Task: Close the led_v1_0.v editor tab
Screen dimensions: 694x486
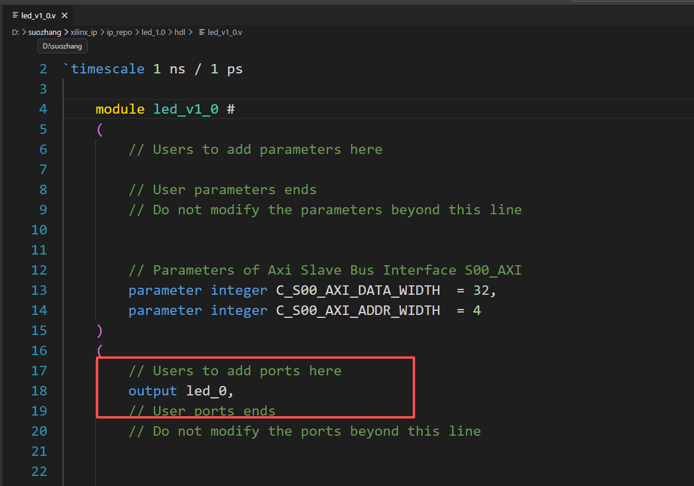Action: pos(65,15)
